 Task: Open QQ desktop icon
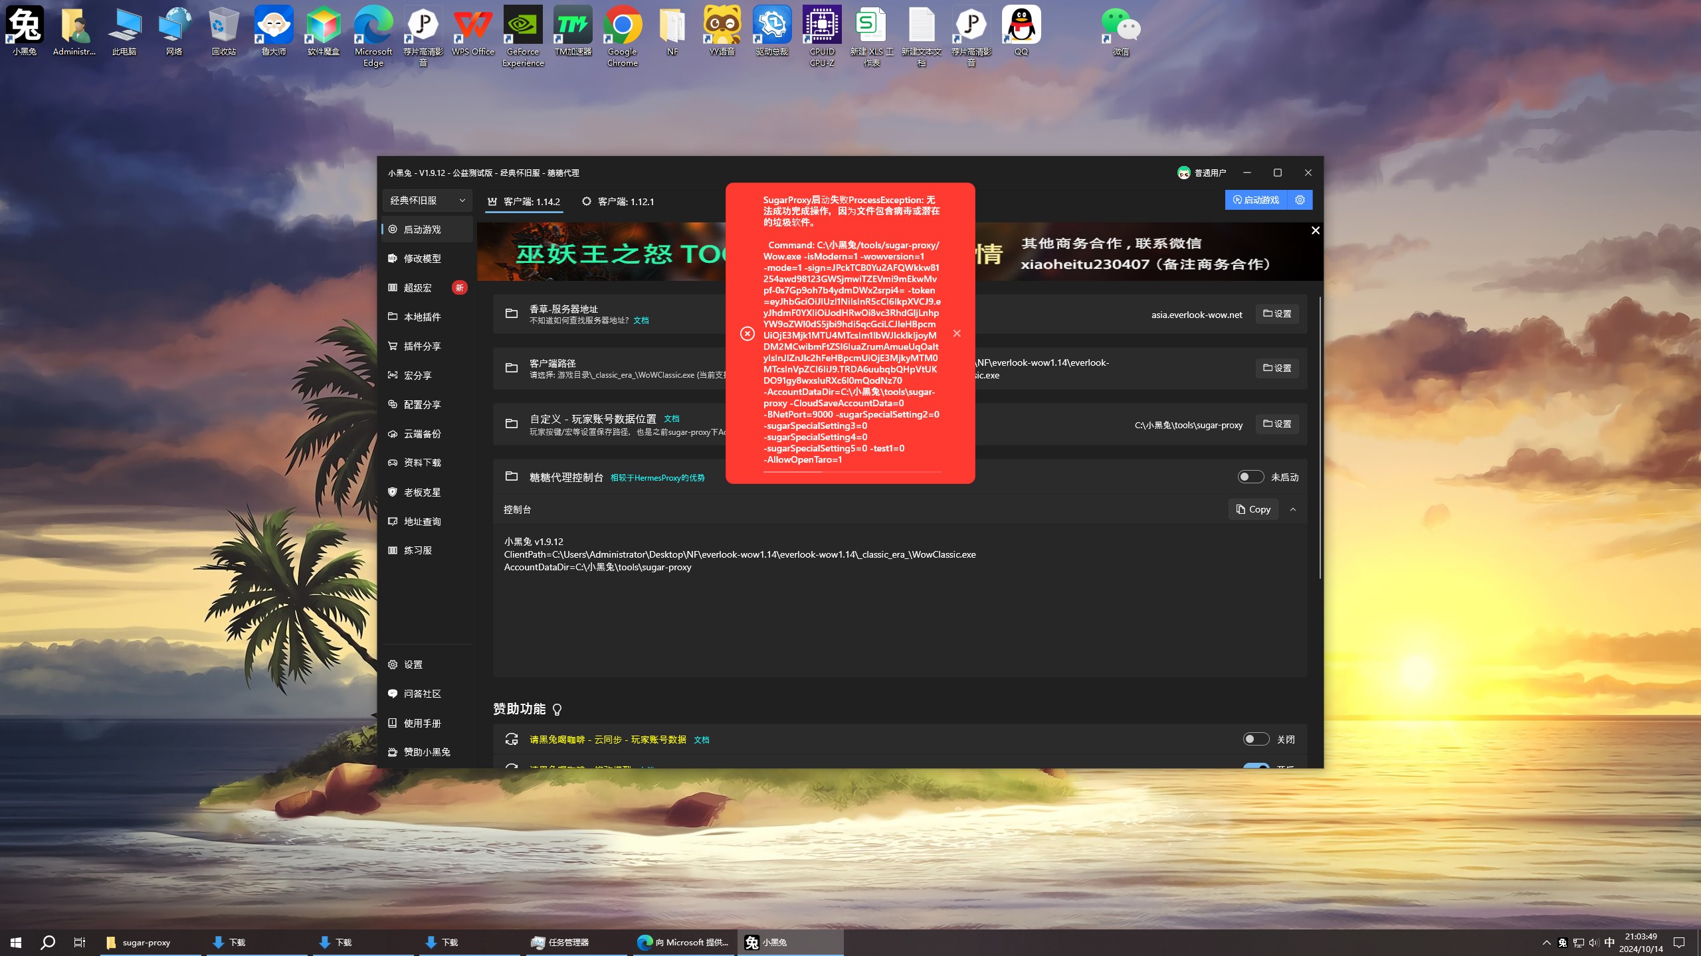click(1021, 31)
